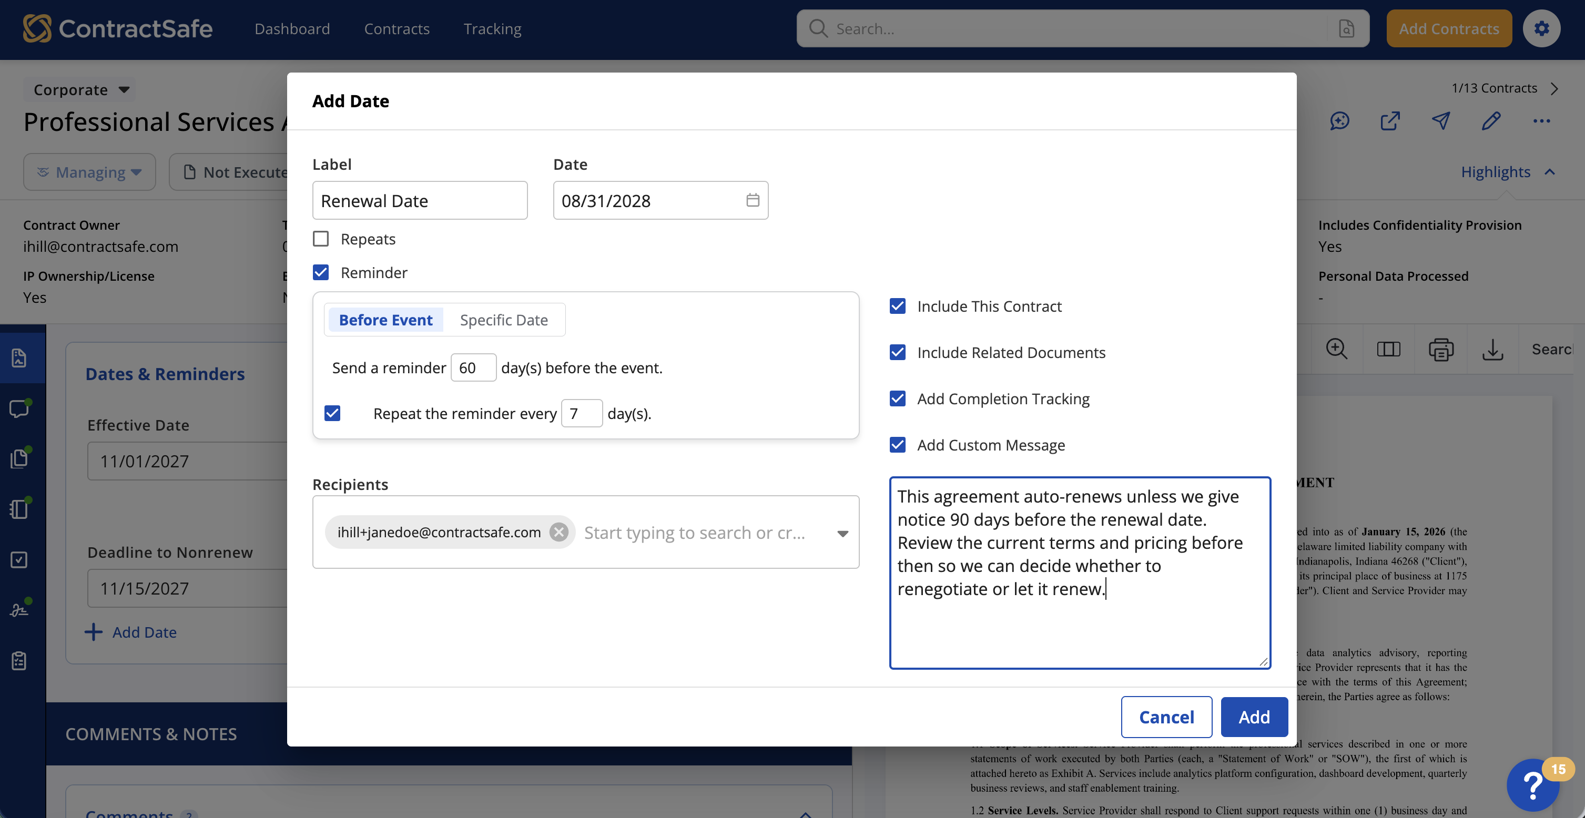Open the clipboard sidebar icon
Screen dimensions: 1585x818
tap(19, 660)
